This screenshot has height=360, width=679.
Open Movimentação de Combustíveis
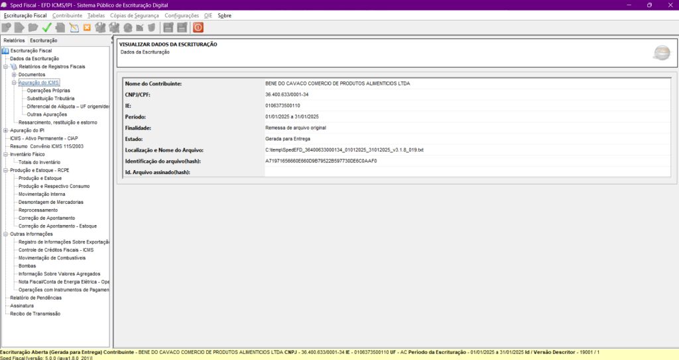(52, 258)
